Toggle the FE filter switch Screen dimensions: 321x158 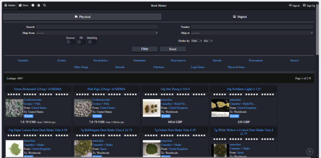(81, 42)
